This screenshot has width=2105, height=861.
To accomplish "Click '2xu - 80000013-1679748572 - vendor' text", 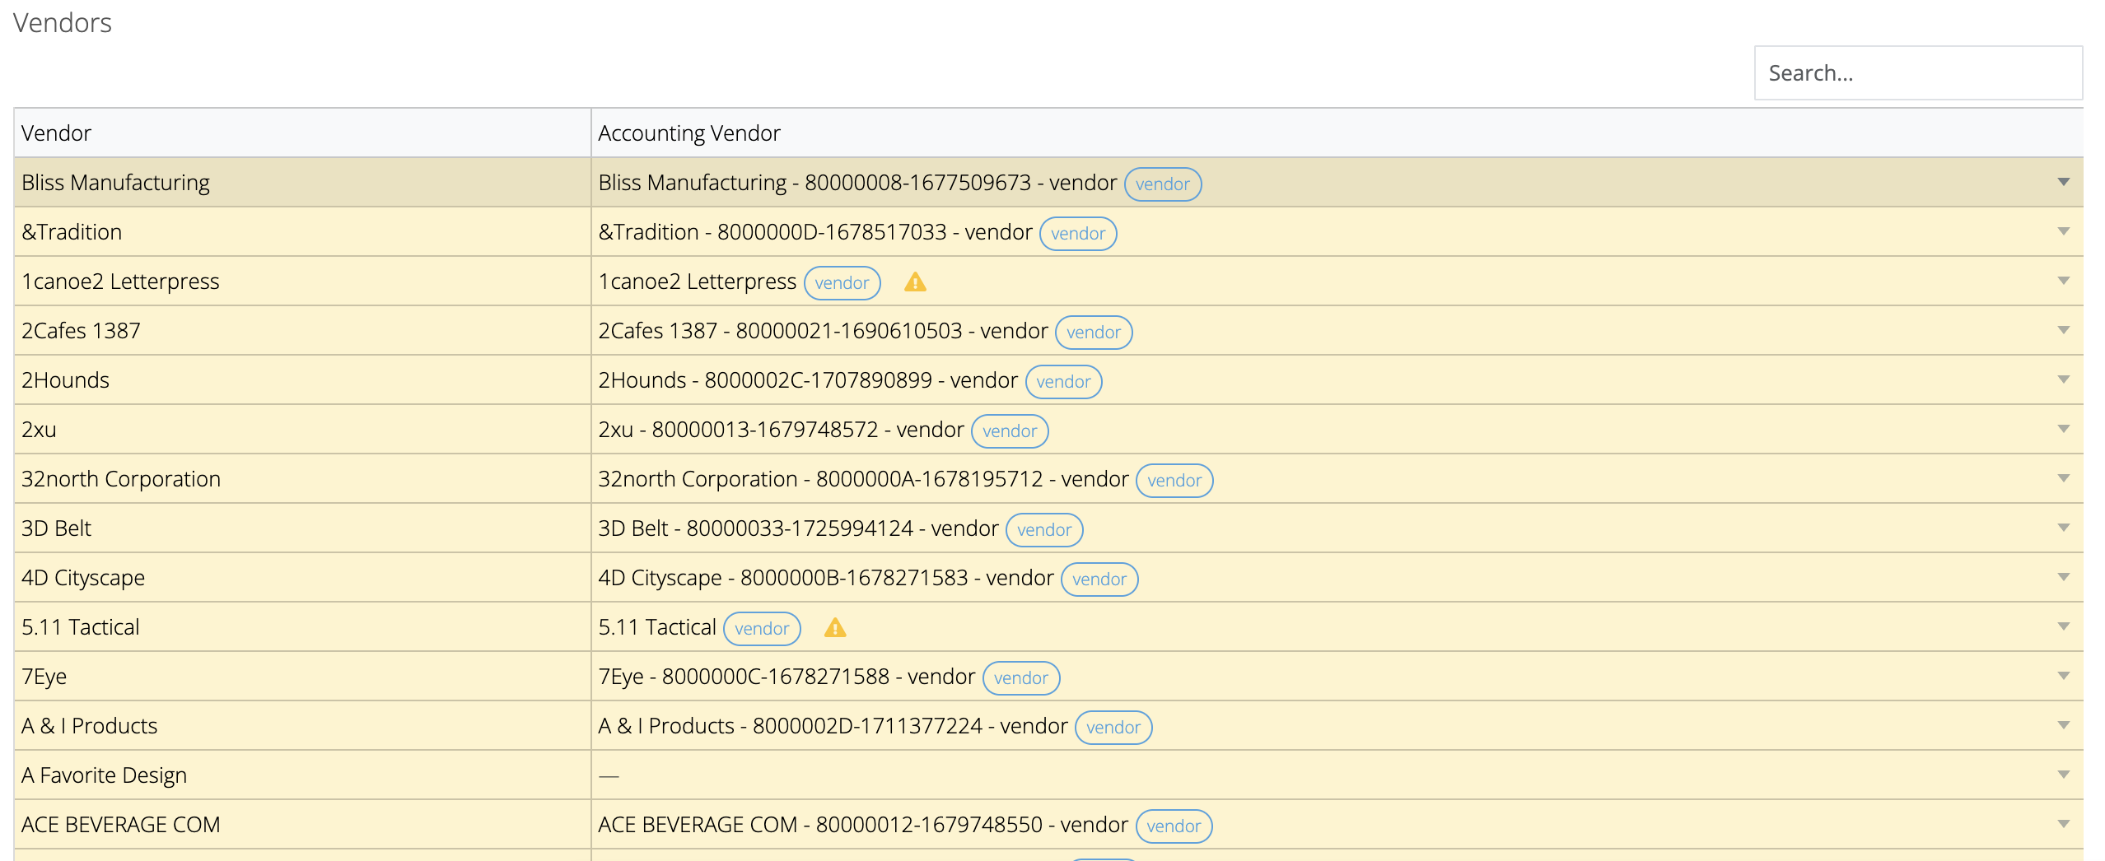I will 781,429.
